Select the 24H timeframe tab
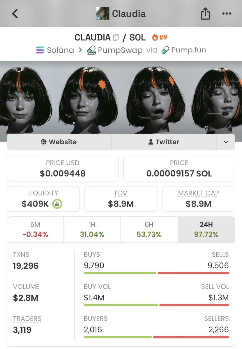Viewport: 242px width, 349px height. click(206, 229)
